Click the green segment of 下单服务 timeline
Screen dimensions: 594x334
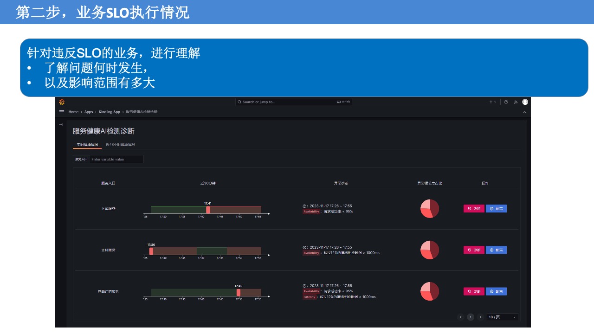179,210
